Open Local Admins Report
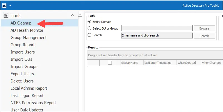The width and height of the screenshot is (223, 112). 29,88
